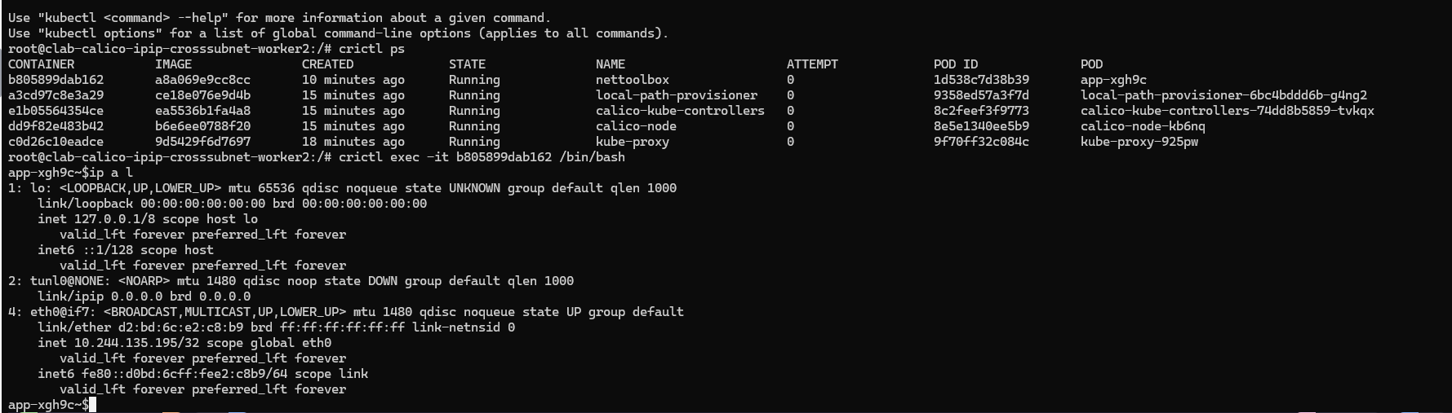Viewport: 1452px width, 413px height.
Task: Click container ID a3cd97c8e3a29
Action: pyautogui.click(x=56, y=95)
